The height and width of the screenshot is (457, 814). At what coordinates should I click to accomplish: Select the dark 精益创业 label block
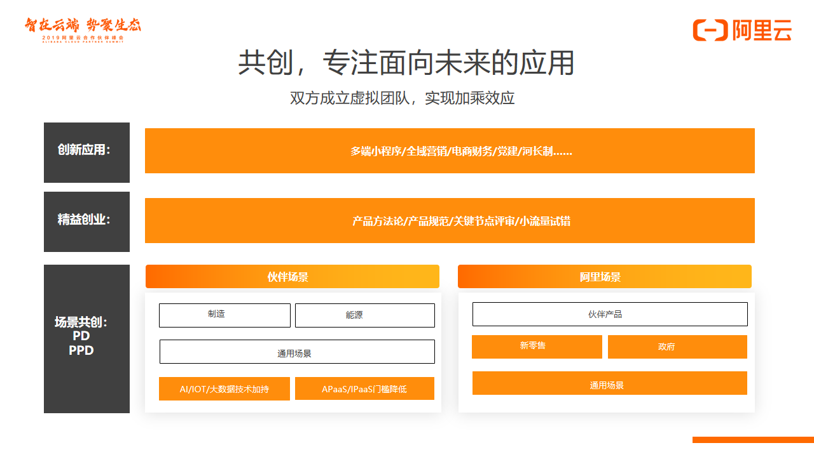pos(86,222)
